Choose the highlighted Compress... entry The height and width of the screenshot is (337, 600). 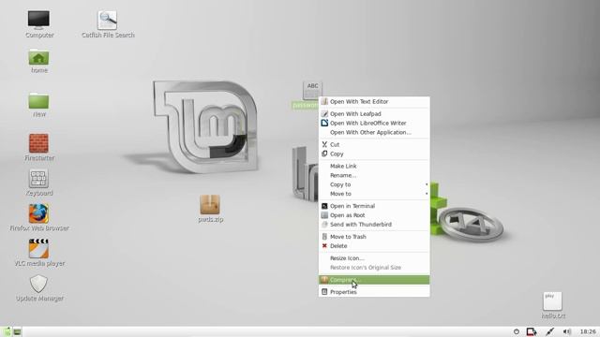(374, 280)
